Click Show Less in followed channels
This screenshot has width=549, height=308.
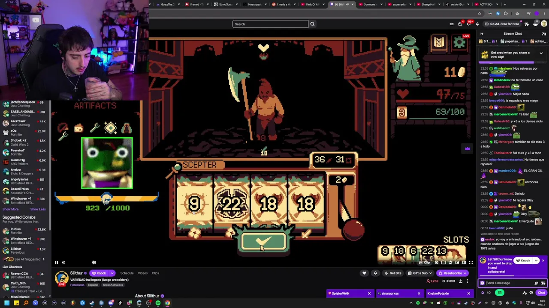pyautogui.click(x=38, y=209)
